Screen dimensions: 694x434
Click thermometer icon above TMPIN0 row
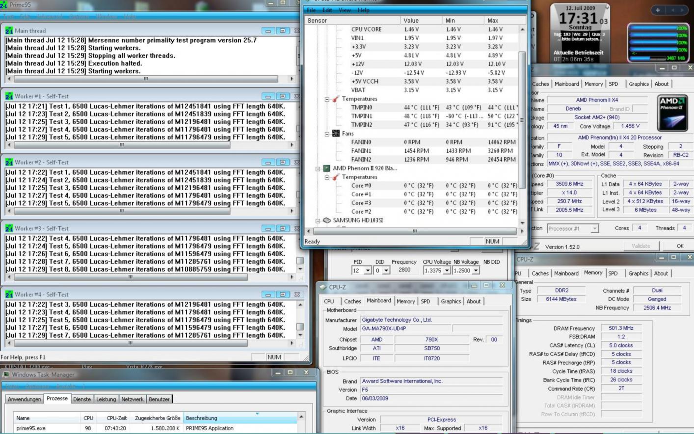(x=336, y=99)
